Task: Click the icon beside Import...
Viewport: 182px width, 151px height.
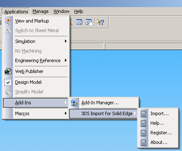Action: tap(143, 114)
